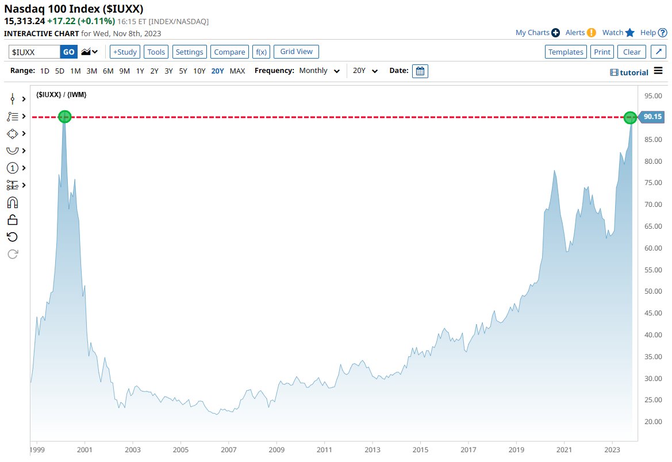Open the calendar date picker icon
Viewport: 672px width, 462px height.
click(x=420, y=71)
